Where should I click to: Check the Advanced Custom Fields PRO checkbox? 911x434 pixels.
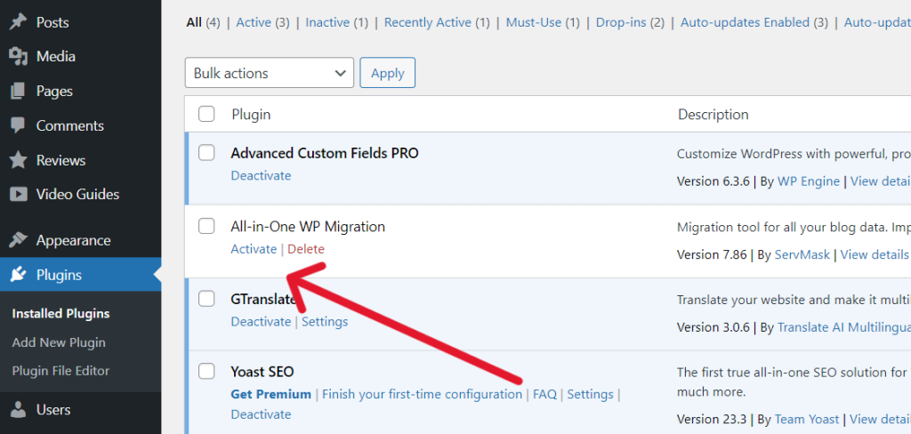click(x=206, y=153)
